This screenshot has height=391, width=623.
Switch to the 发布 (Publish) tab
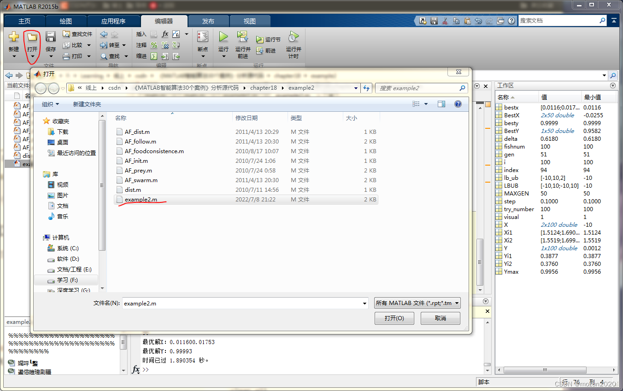pyautogui.click(x=208, y=21)
